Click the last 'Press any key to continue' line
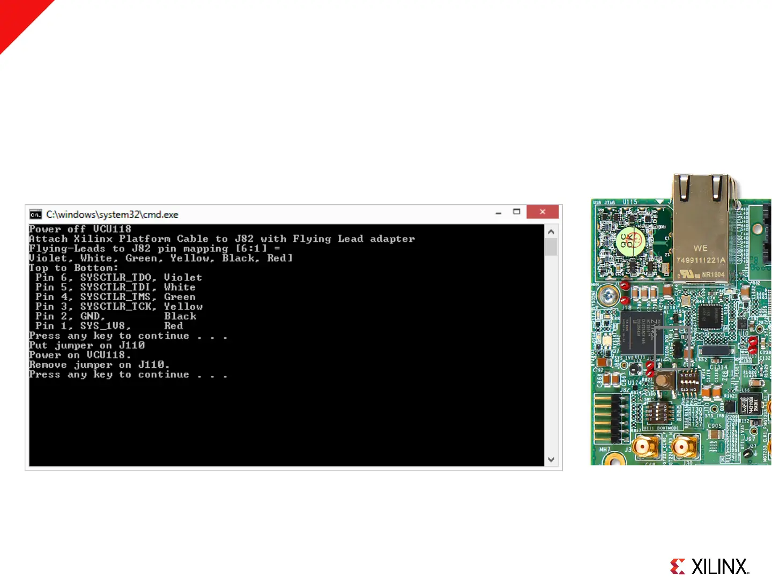Image resolution: width=772 pixels, height=579 pixels. (x=128, y=374)
